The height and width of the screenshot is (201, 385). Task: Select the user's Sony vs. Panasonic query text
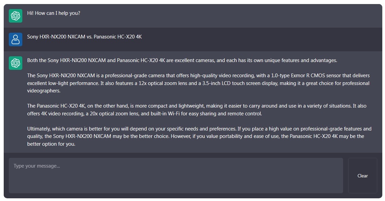85,37
